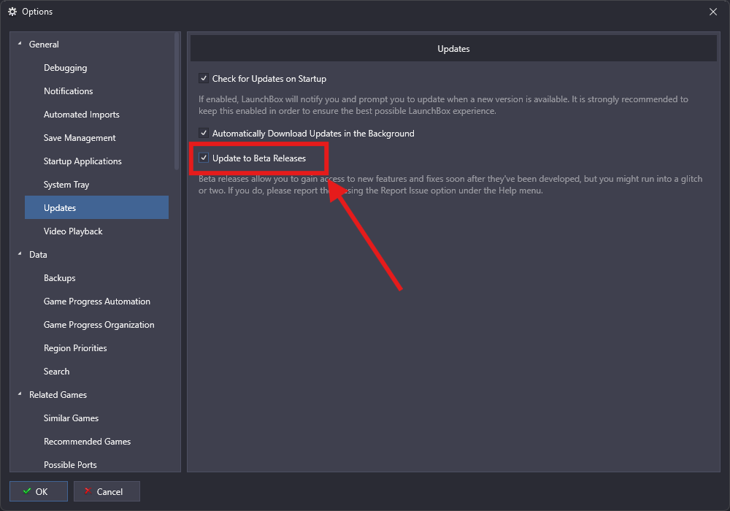Open Similar Games settings
Image resolution: width=730 pixels, height=511 pixels.
point(71,418)
